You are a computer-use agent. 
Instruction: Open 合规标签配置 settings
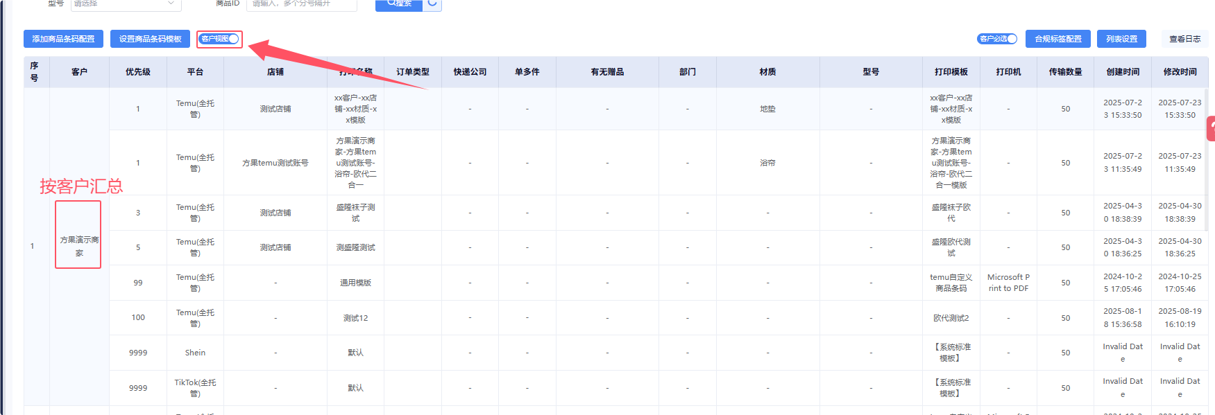point(1057,39)
